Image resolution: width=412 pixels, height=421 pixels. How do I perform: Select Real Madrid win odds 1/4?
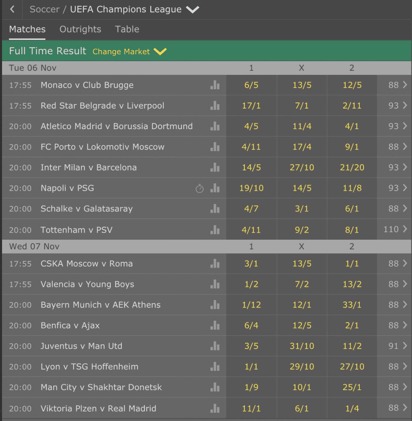(352, 408)
